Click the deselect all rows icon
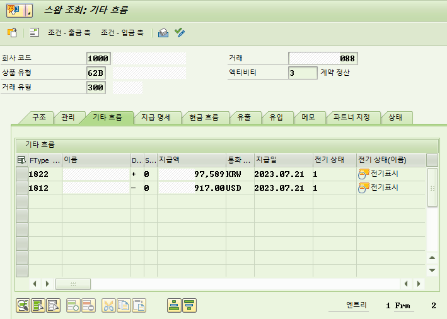Image resolution: width=447 pixels, height=319 pixels. pos(54,306)
